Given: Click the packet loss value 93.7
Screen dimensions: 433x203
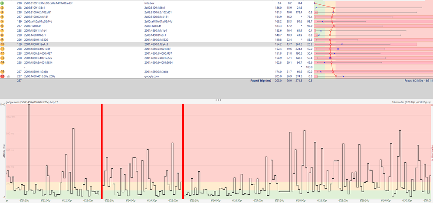Looking at the screenshot, I should [x=309, y=21].
